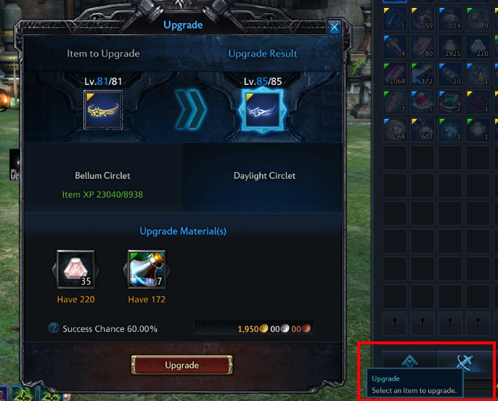
Task: Click the inventory item with count 1069
Action: pyautogui.click(x=395, y=74)
